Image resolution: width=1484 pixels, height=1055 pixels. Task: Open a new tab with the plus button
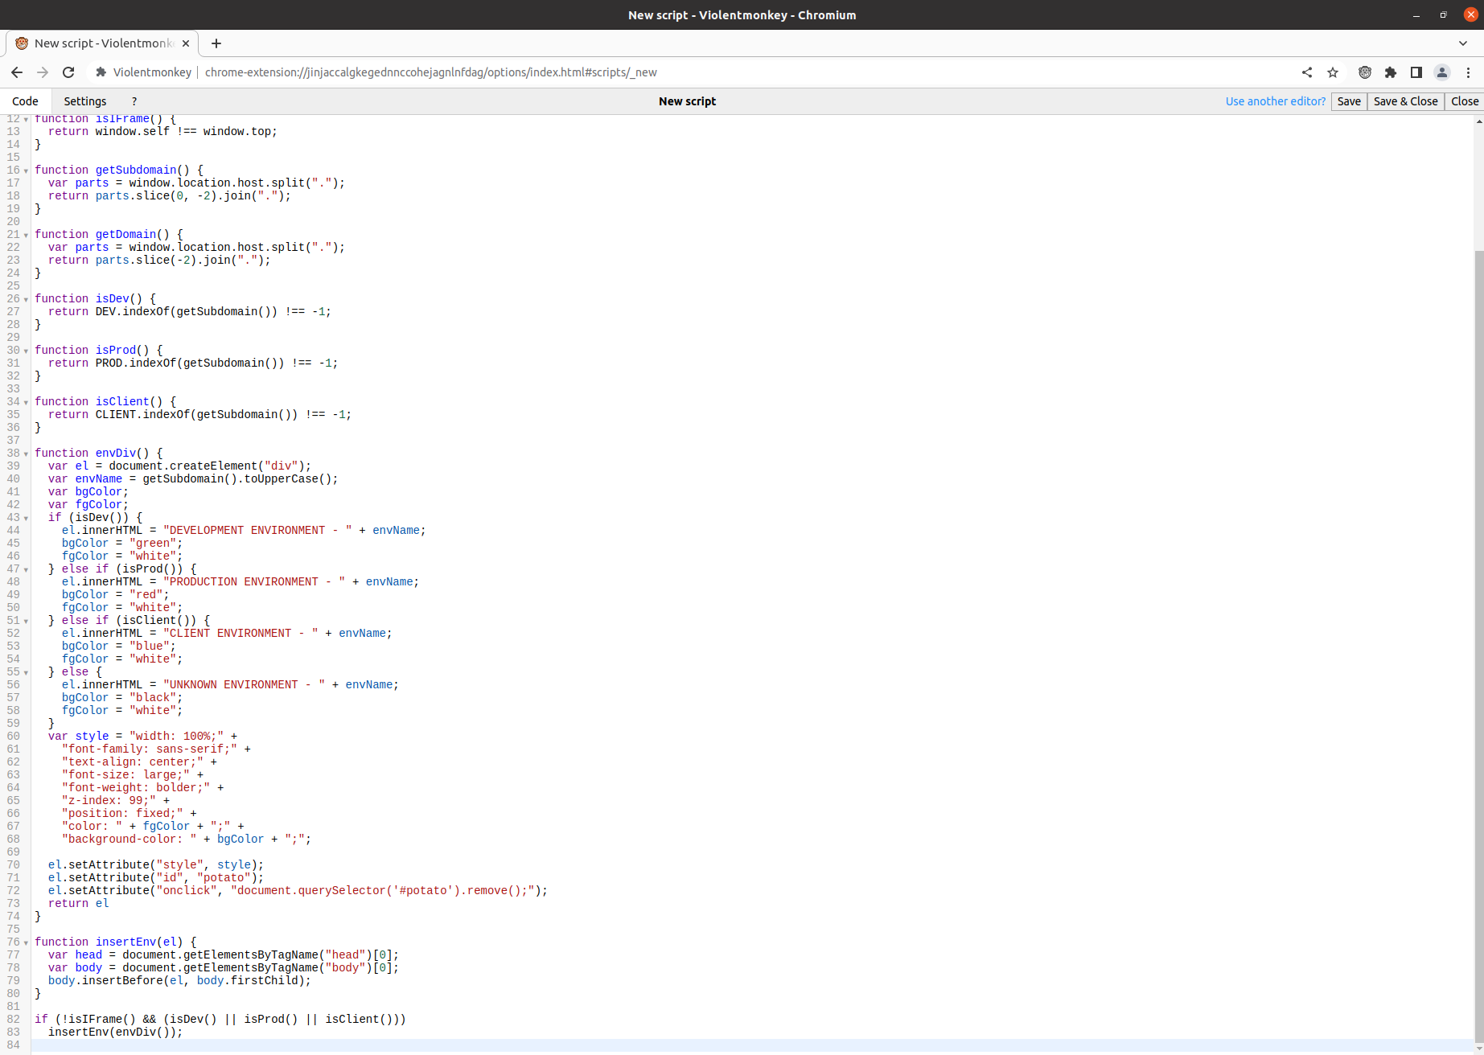(x=215, y=43)
